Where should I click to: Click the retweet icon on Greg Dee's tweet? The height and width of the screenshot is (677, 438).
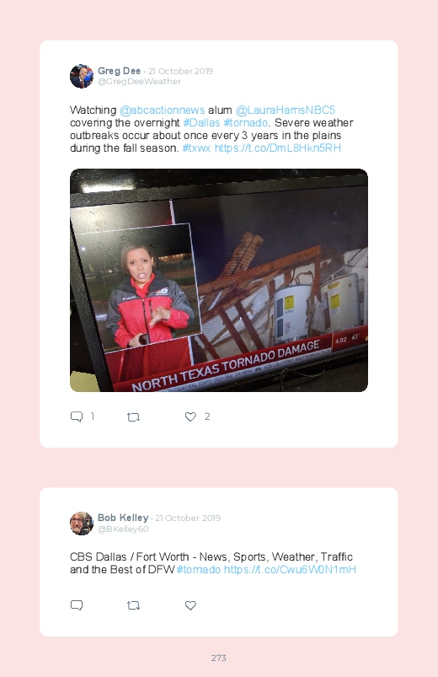pos(133,417)
